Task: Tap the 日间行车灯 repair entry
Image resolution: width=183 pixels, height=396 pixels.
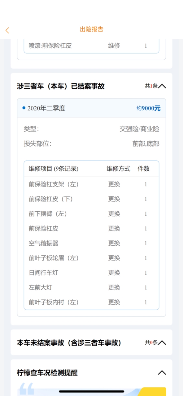Action: [43, 273]
